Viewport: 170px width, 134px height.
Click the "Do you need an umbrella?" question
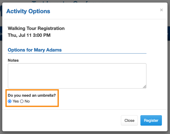(32, 95)
